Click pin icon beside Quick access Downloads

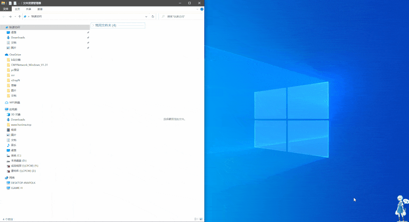(88, 38)
